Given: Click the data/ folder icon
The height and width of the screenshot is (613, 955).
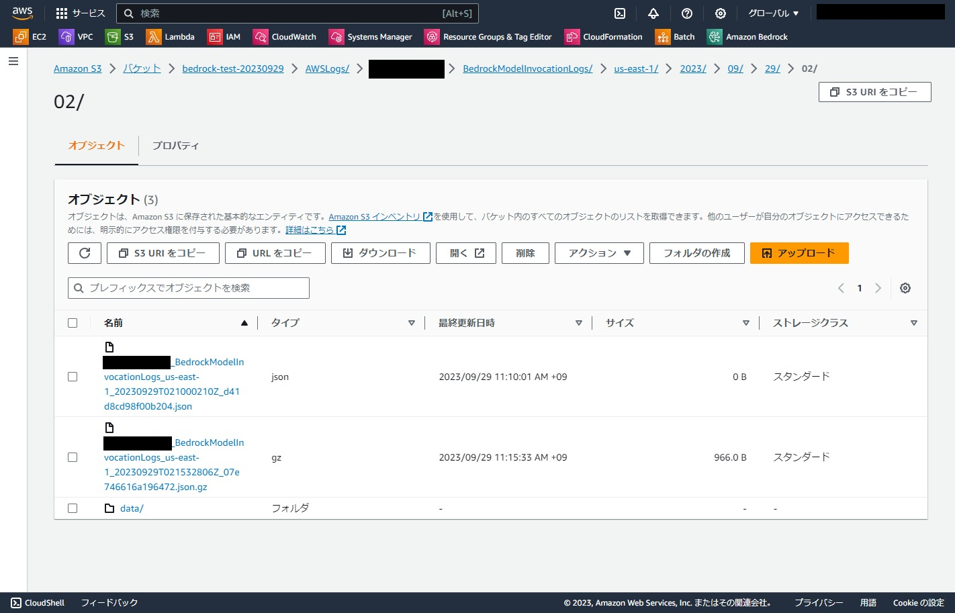Looking at the screenshot, I should (109, 508).
